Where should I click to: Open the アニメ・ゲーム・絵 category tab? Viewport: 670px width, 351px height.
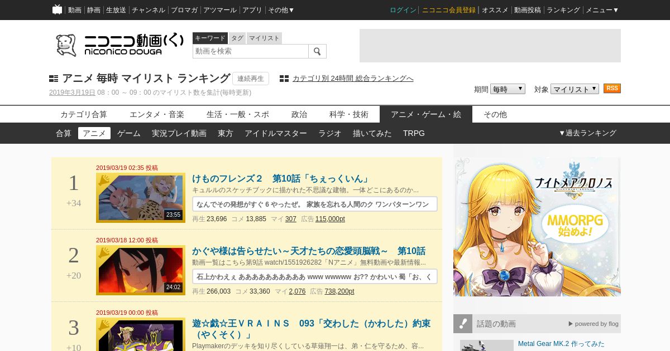tap(426, 114)
